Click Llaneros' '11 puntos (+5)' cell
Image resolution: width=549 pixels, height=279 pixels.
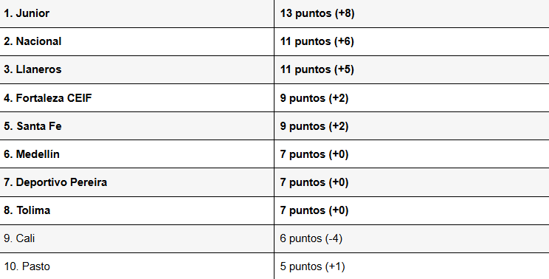412,69
